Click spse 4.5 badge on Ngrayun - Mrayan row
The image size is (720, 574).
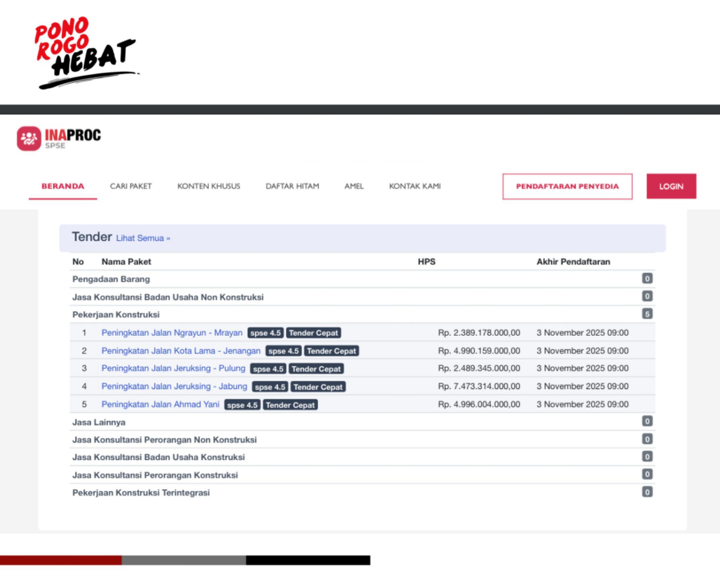[x=265, y=333]
